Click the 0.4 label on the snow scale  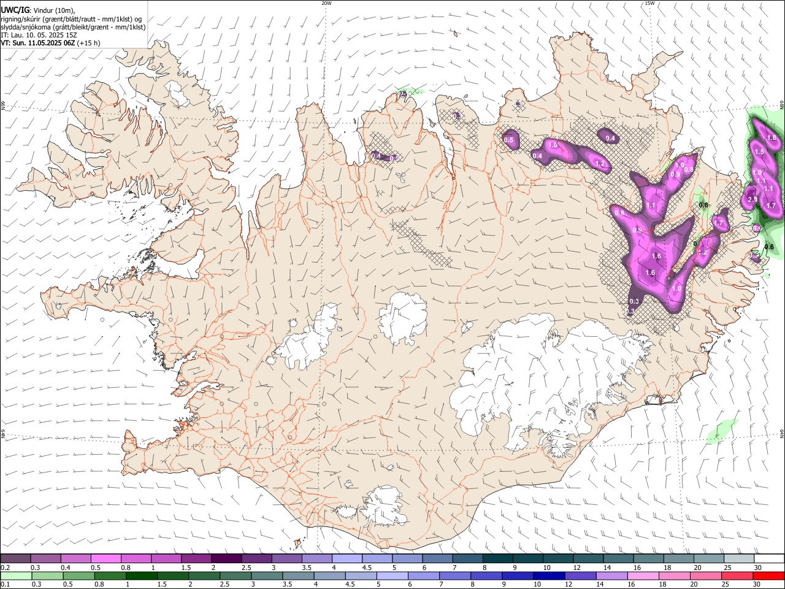coord(66,568)
